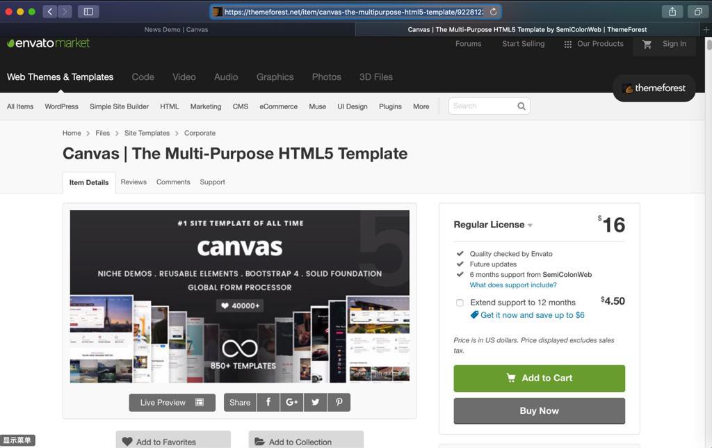Screen dimensions: 712x448
Task: Open the All Items category
Action: [20, 106]
